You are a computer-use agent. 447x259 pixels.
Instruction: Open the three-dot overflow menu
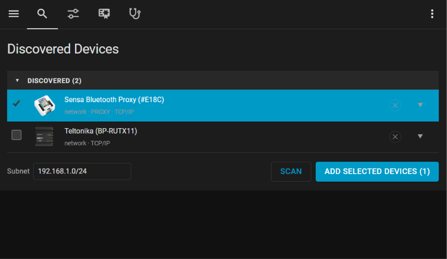[x=432, y=14]
